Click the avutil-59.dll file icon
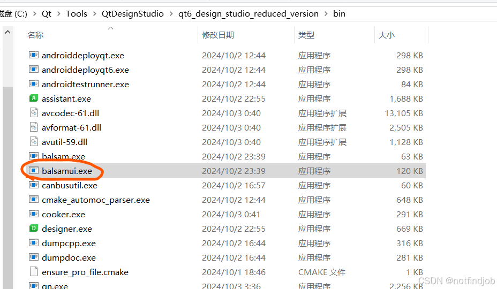497x289 pixels. [34, 142]
